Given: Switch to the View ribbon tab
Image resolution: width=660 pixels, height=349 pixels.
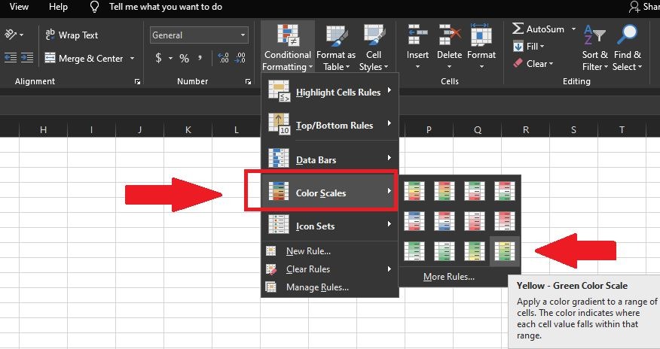Looking at the screenshot, I should 19,7.
